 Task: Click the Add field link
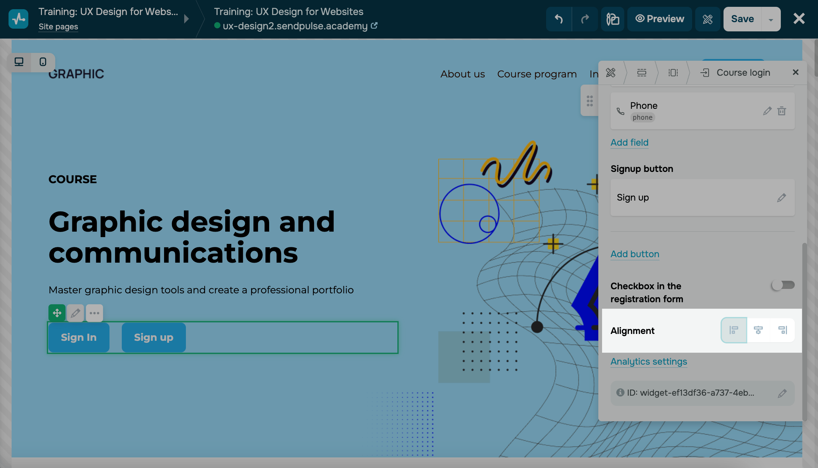[629, 142]
